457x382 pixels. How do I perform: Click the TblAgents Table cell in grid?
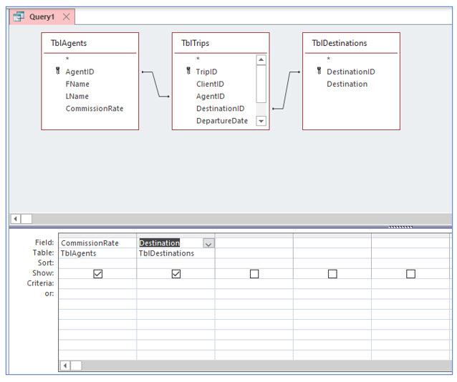[x=97, y=253]
